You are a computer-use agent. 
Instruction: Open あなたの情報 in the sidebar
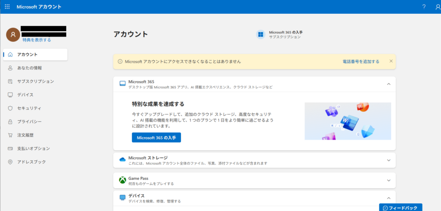(29, 68)
